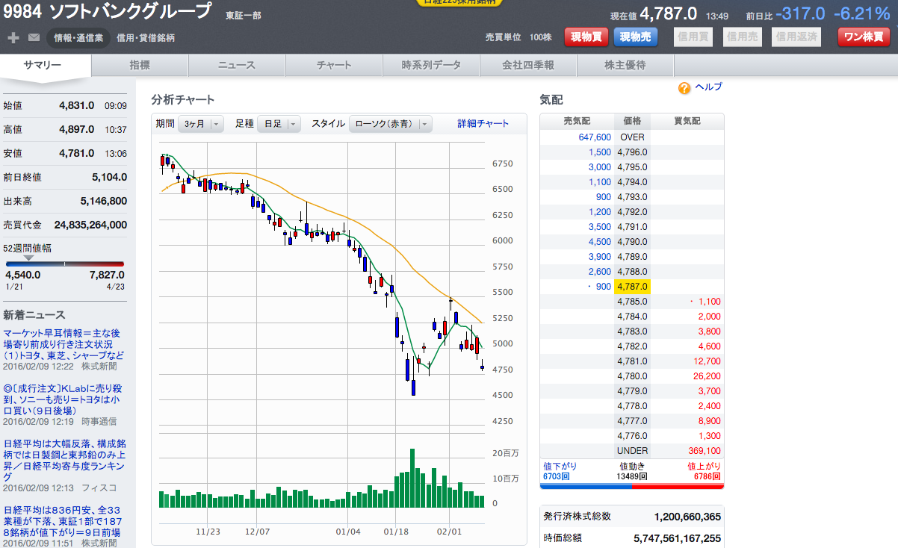
Task: Open the 足種 日足 dropdown
Action: coord(279,124)
